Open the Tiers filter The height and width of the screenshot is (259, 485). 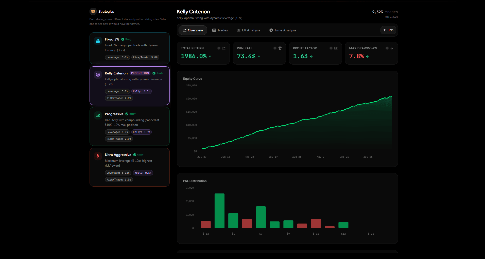pos(388,30)
